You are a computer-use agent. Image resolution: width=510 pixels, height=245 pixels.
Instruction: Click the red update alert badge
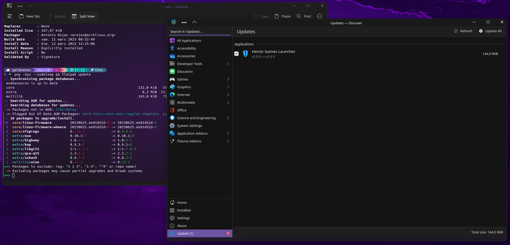point(228,233)
